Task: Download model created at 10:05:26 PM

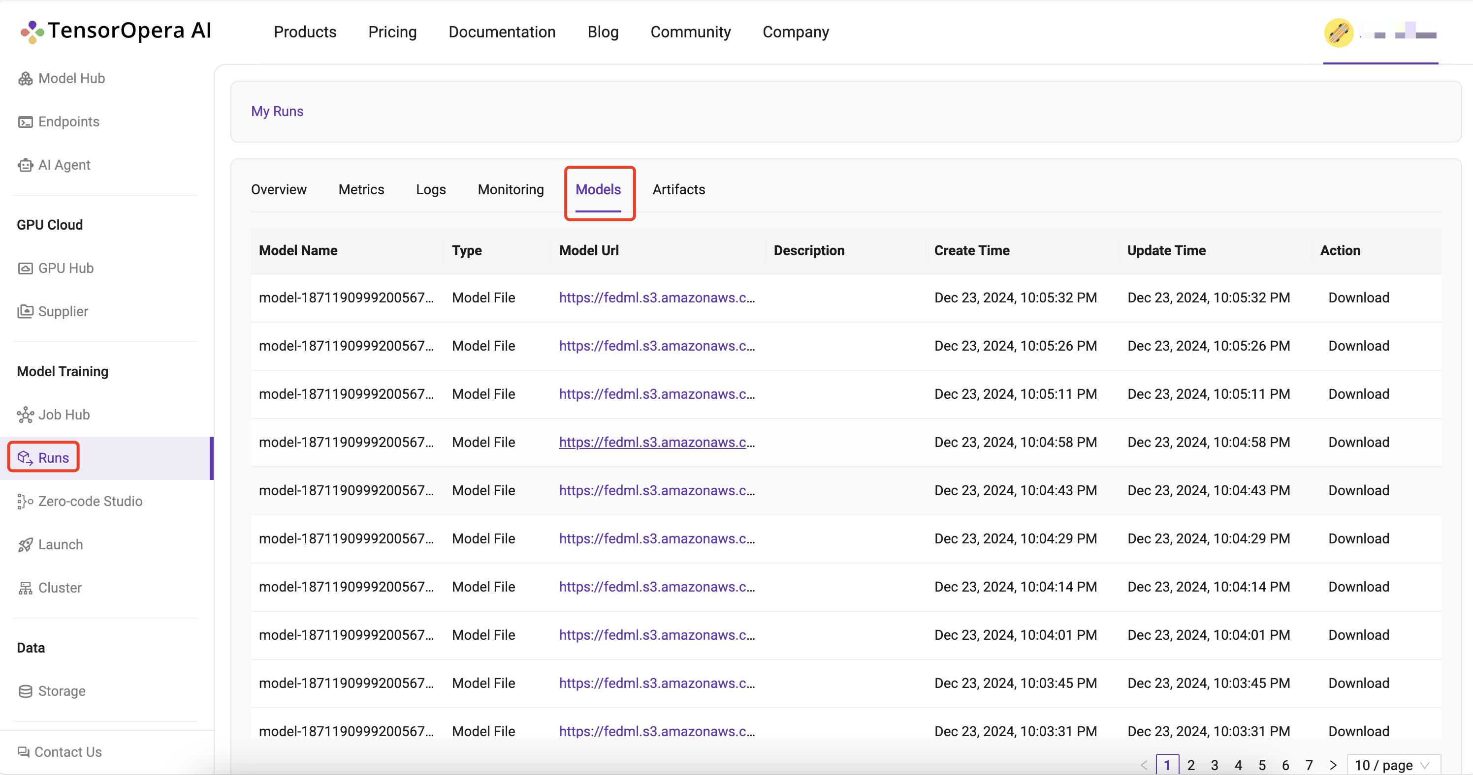Action: point(1358,346)
